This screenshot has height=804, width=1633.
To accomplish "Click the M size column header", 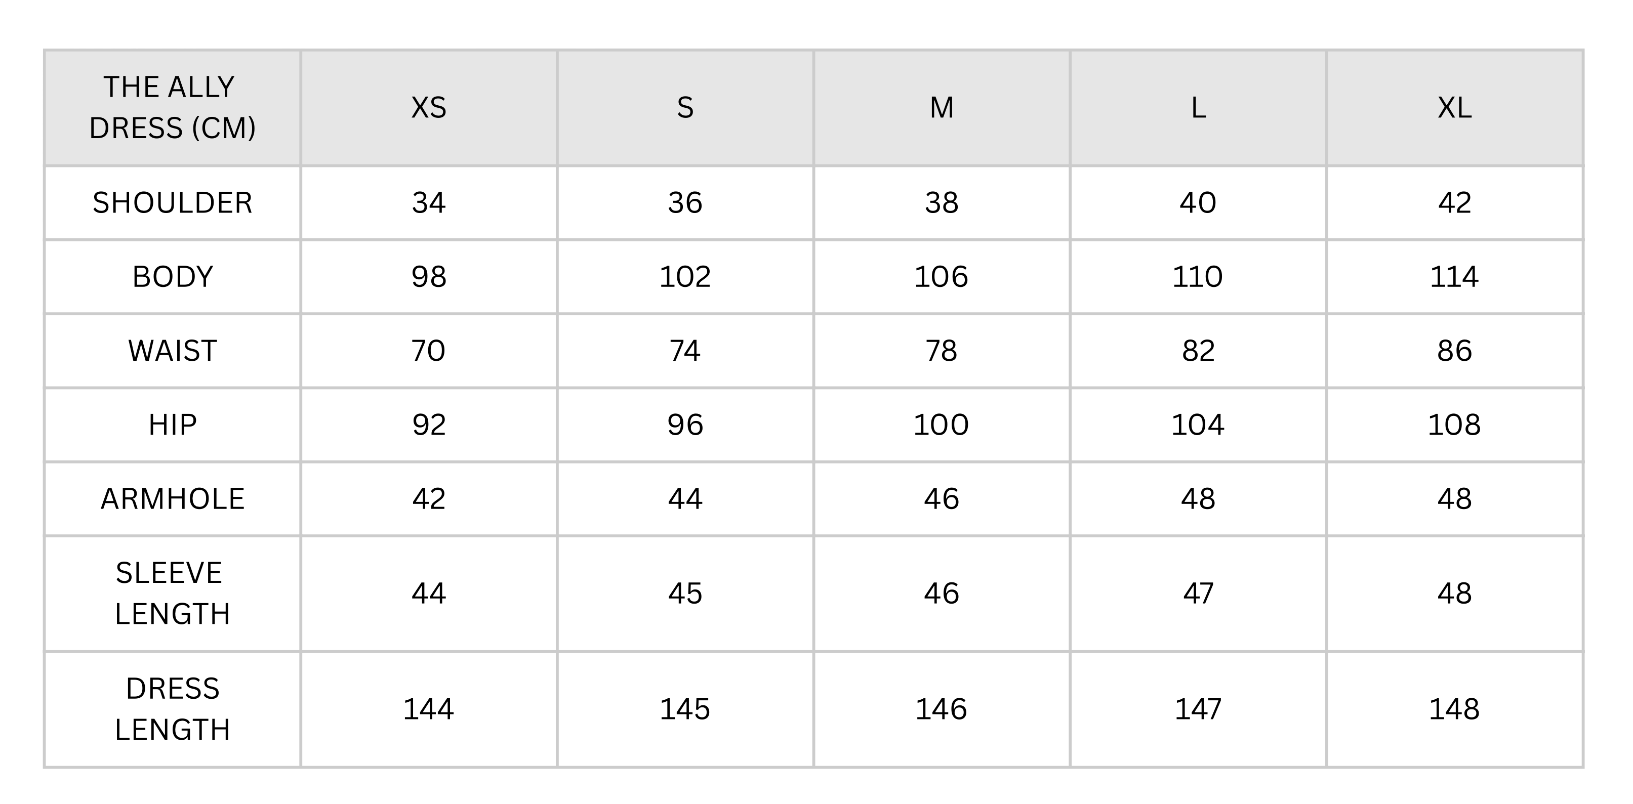I will [x=942, y=108].
